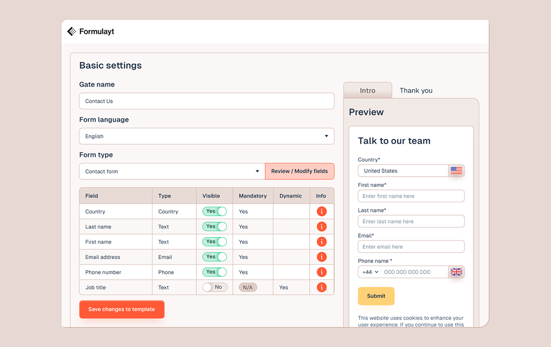Enable the Job title visible toggle
This screenshot has width=551, height=347.
click(215, 287)
